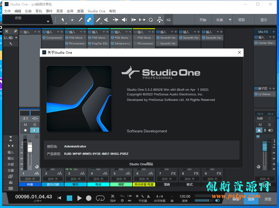Close the mixer with X icon
Image resolution: width=279 pixels, height=208 pixels.
(x=7, y=31)
